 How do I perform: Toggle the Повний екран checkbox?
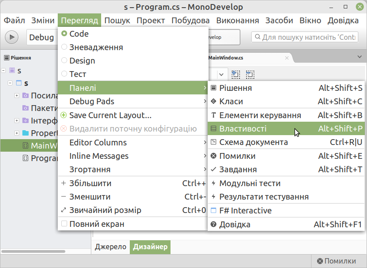[64, 224]
